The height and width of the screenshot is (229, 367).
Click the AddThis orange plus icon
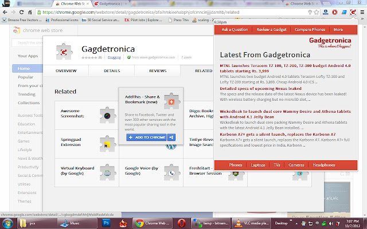pos(171,101)
